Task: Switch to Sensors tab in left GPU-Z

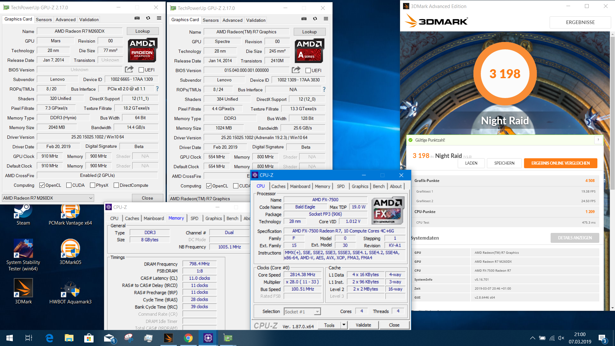Action: click(x=44, y=20)
